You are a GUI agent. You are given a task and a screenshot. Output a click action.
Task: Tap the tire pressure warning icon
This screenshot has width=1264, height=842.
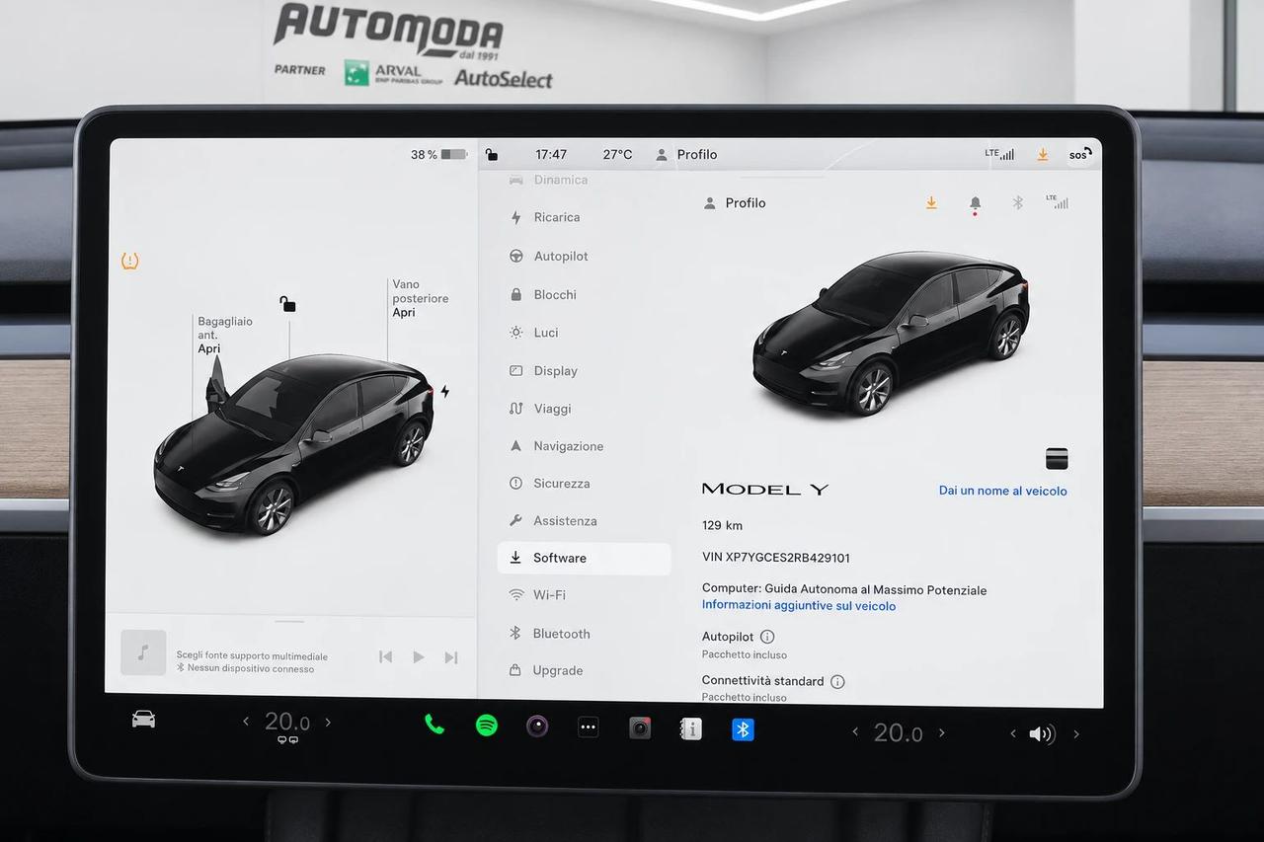click(129, 261)
